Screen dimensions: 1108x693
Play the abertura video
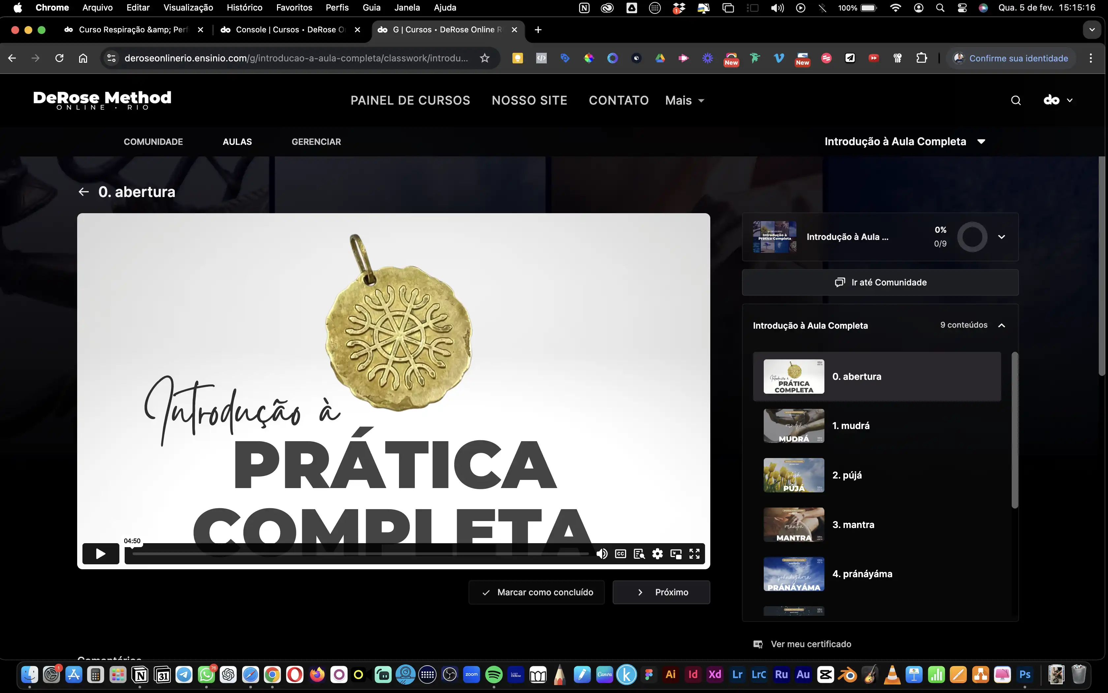101,554
